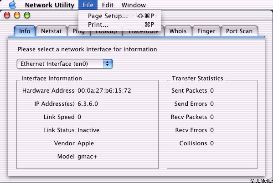Click the Recv Packets label
Viewport: 273px width, 183px height.
pos(189,117)
